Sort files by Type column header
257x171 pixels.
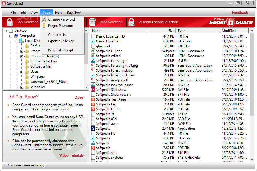coord(198,30)
